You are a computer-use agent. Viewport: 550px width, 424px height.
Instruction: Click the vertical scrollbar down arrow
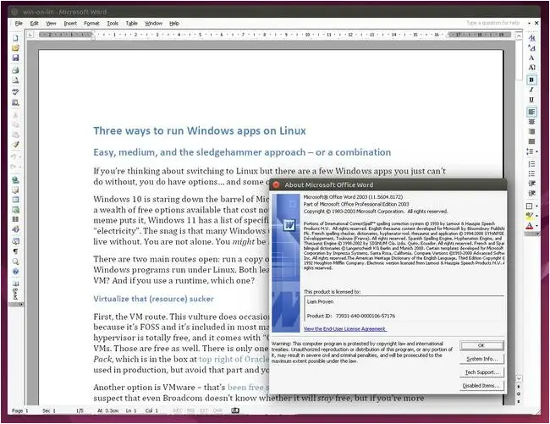tap(519, 378)
